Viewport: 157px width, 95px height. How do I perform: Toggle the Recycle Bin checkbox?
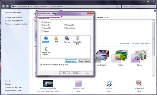[65, 25]
